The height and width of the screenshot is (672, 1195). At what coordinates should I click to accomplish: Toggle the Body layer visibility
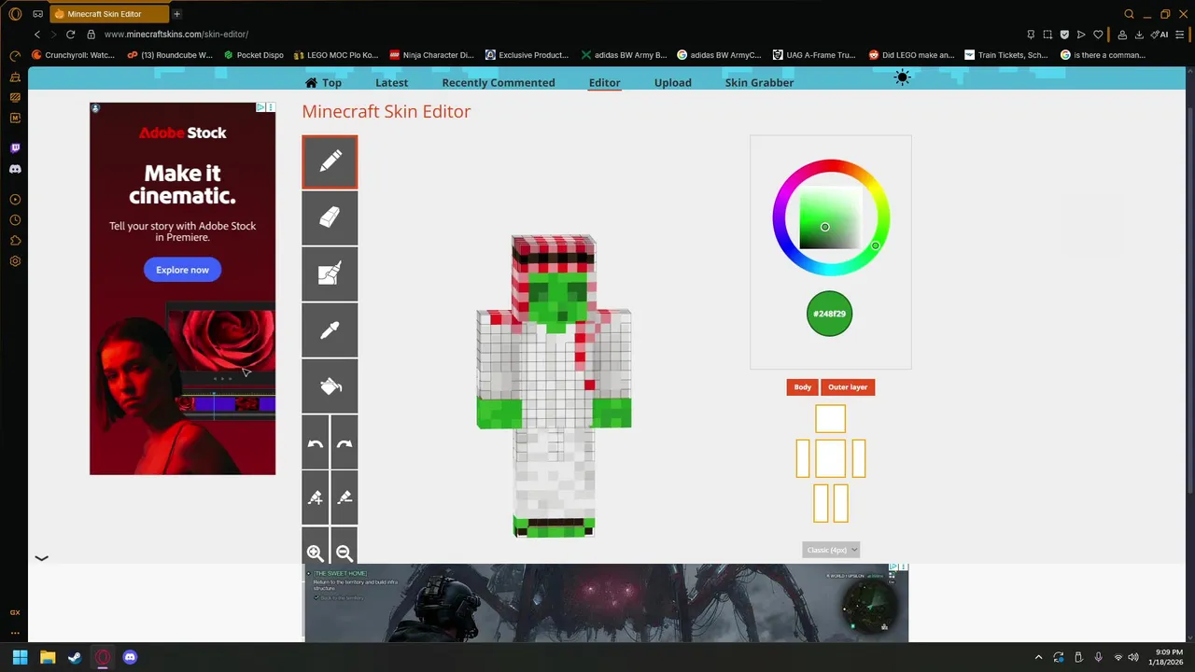coord(803,387)
